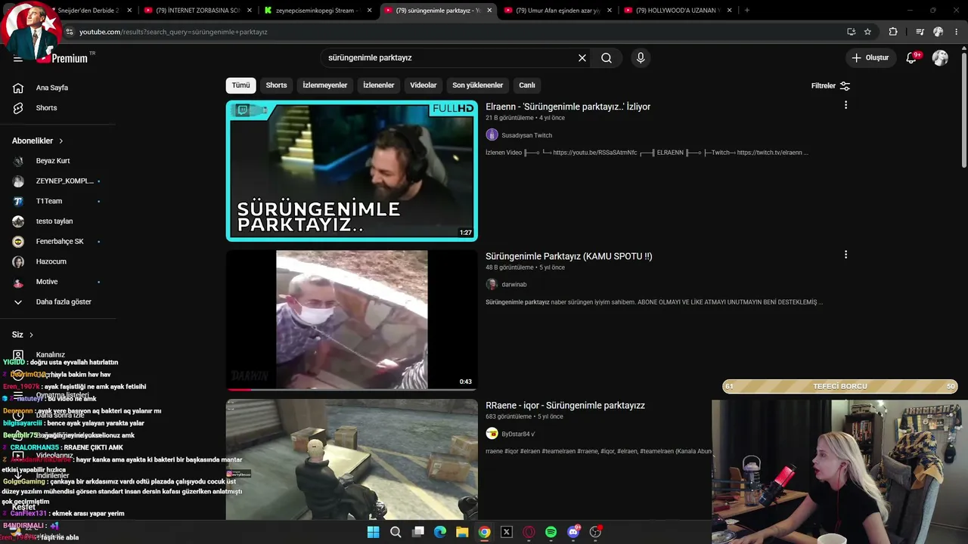Play the masked man KAMU SPOTU thumbnail
Screen dimensions: 968x544
(352, 320)
